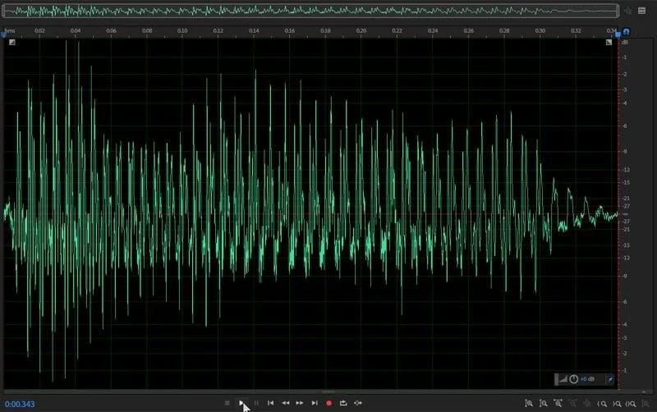Click the 0.08 mark on the time ruler
The width and height of the screenshot is (657, 412).
[147, 30]
